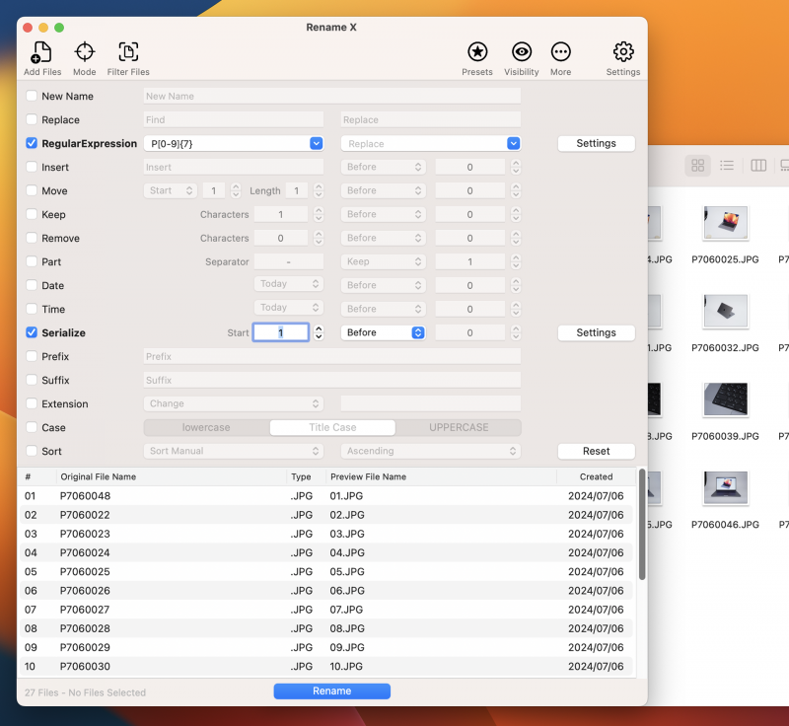
Task: Click the Add Files toolbar icon
Action: 42,53
